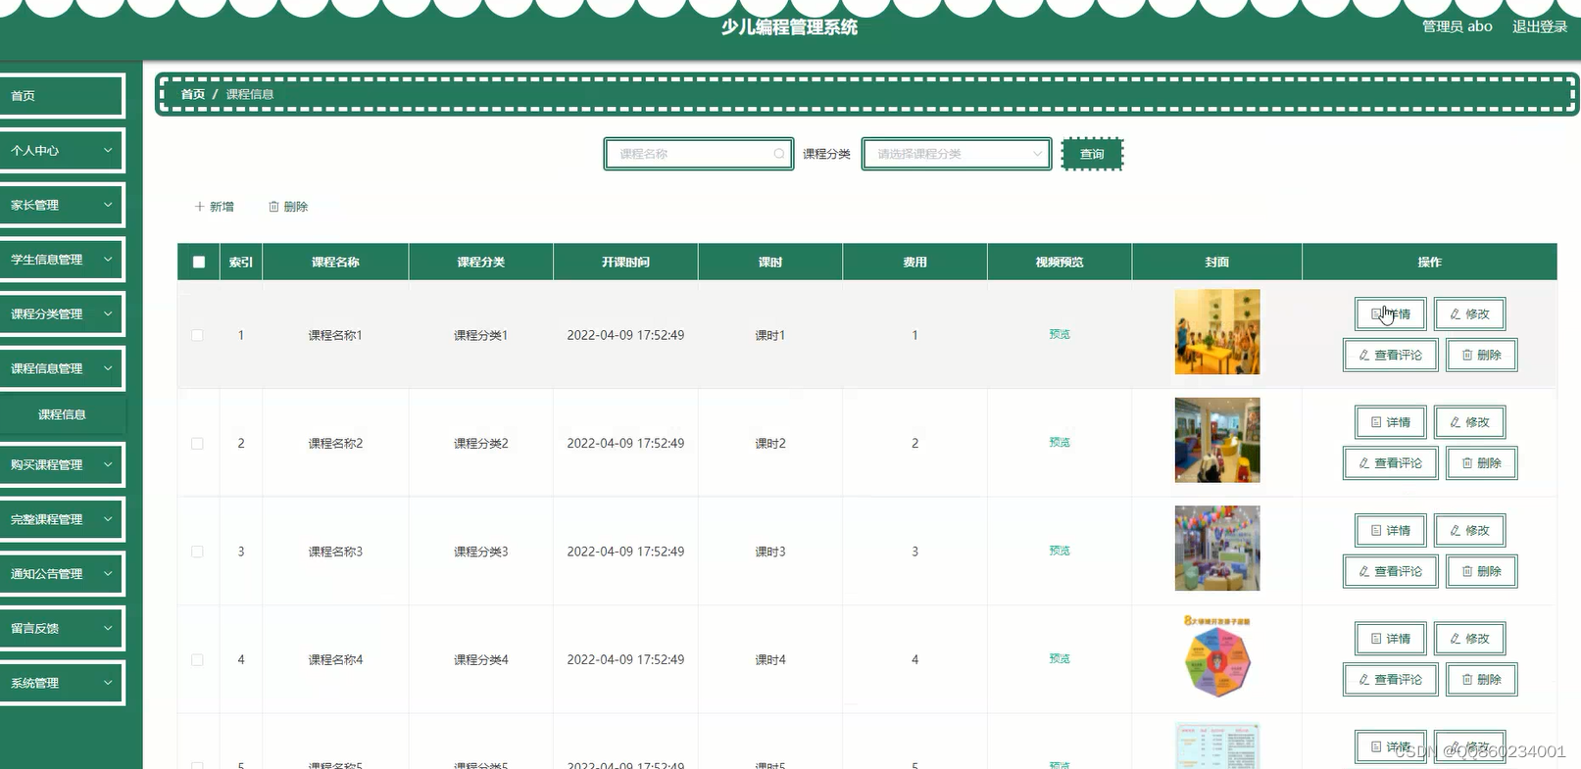Click 修改 for course 课程名称1
Screen dimensions: 1581x769
click(x=1469, y=314)
